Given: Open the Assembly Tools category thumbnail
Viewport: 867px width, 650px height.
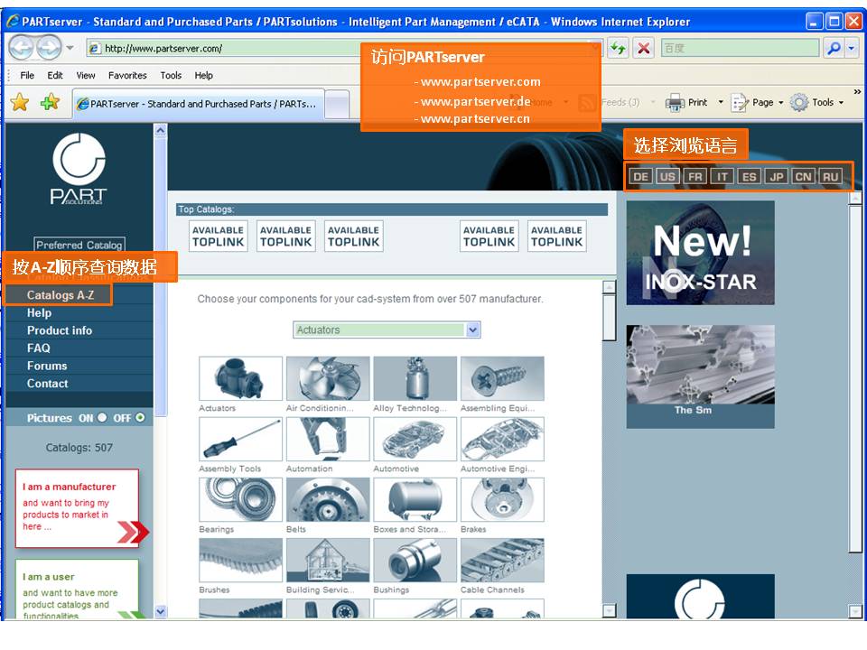Looking at the screenshot, I should click(240, 440).
